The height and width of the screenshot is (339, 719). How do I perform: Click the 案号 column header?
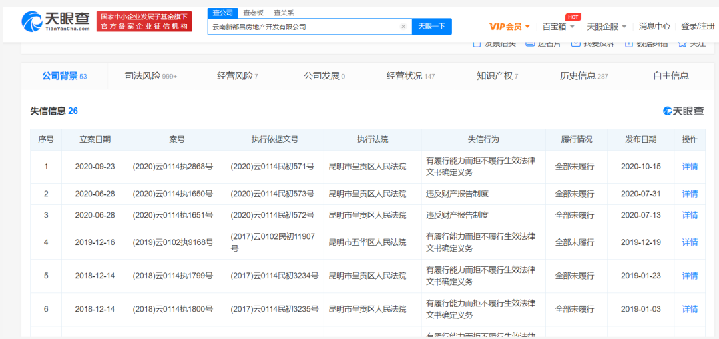(x=177, y=139)
